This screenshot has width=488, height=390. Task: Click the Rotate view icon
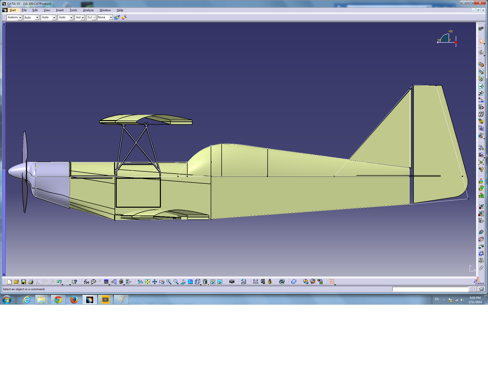(x=162, y=282)
